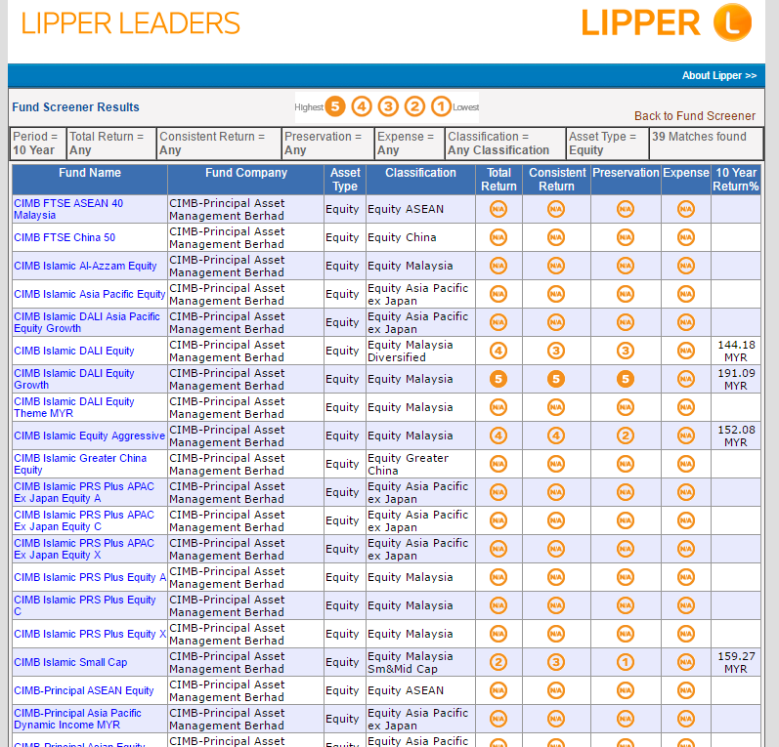Open CIMB Islamic PRS Plus APAC Ex Japan Equity X
The height and width of the screenshot is (747, 779).
[x=84, y=549]
